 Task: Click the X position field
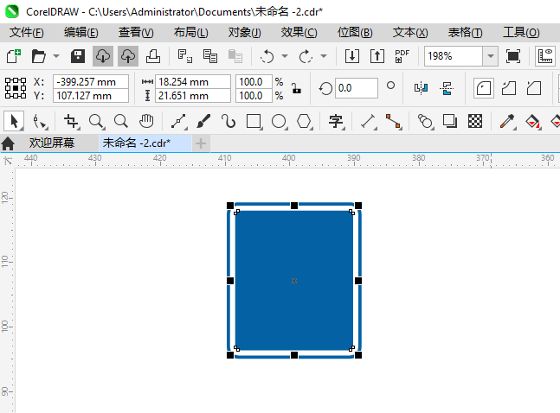[x=91, y=82]
